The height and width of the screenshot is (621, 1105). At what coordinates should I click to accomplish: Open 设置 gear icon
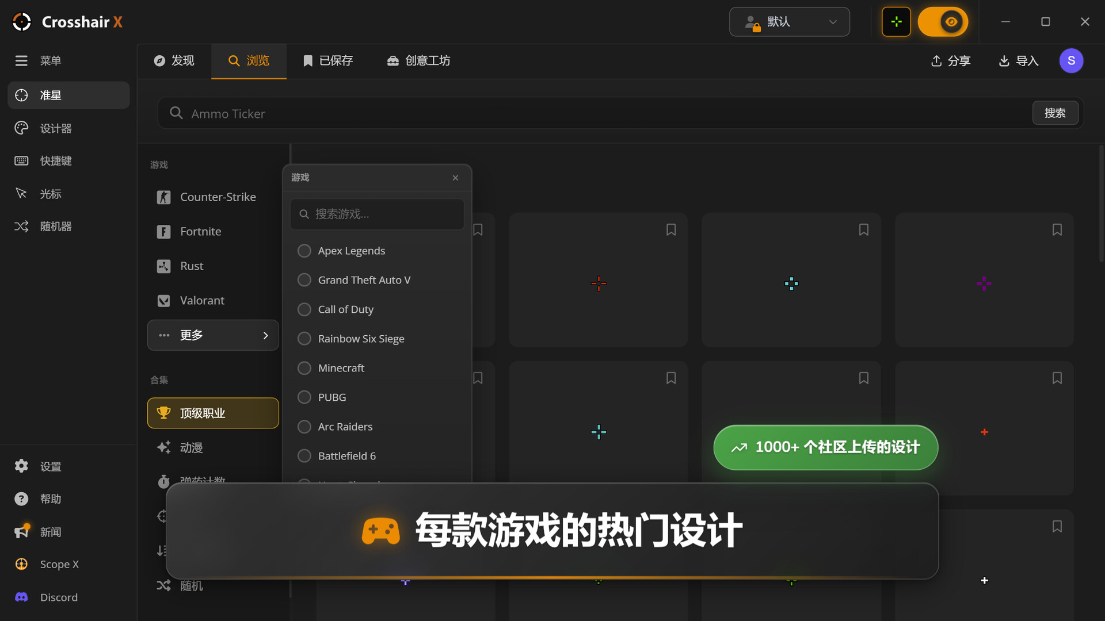click(x=21, y=466)
